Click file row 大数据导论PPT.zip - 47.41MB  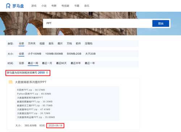(x=34, y=110)
